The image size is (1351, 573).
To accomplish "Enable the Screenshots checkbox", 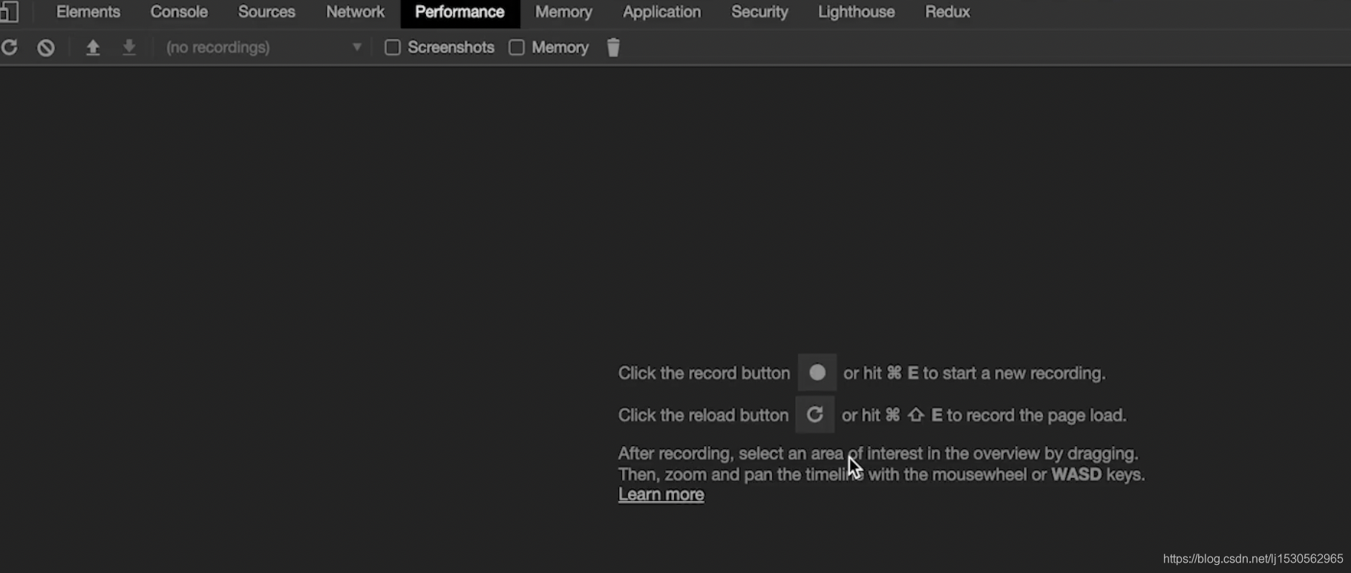I will click(x=393, y=48).
